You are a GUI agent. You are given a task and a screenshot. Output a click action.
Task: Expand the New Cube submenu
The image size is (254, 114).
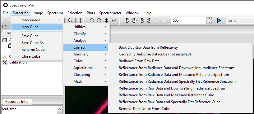[x=37, y=27]
